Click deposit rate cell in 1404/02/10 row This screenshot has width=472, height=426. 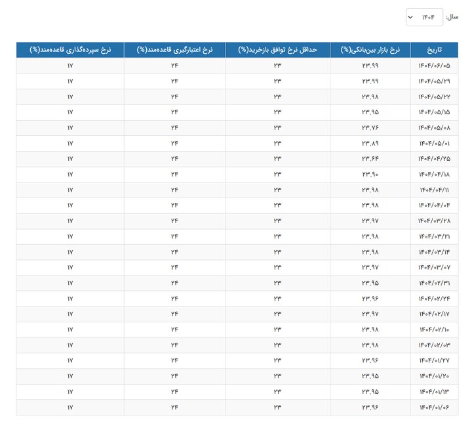(70, 330)
